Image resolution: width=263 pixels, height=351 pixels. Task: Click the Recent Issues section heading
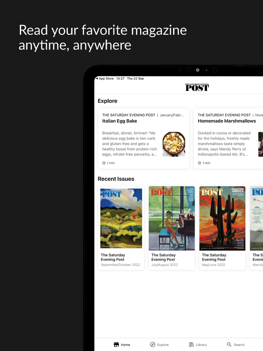tap(116, 179)
